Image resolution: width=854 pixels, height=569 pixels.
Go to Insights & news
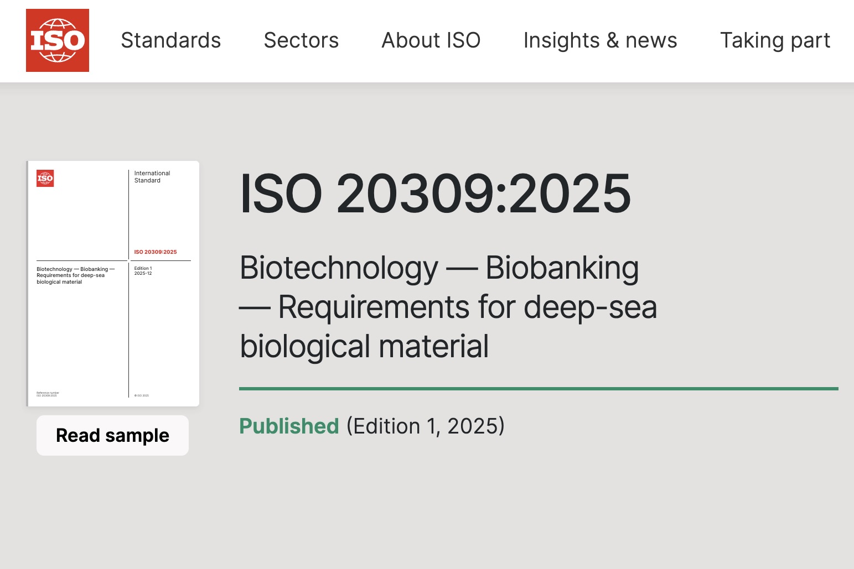click(600, 40)
